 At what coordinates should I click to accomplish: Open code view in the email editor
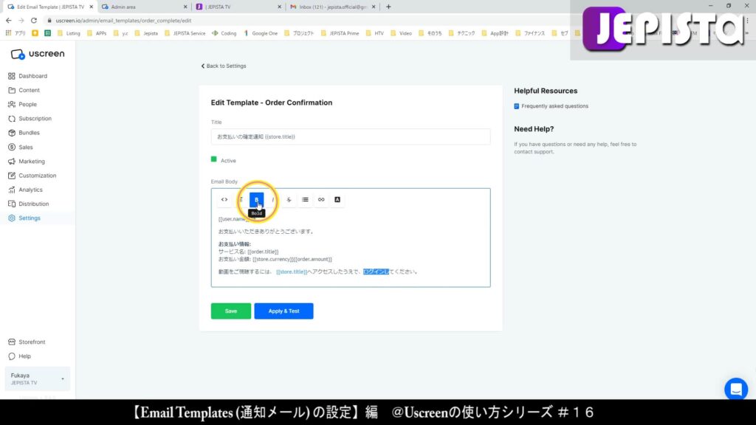click(224, 199)
